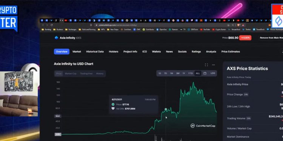Viewport: 283px width, 141px height.
Task: Open the Banking bookmarks folder
Action: [46, 29]
